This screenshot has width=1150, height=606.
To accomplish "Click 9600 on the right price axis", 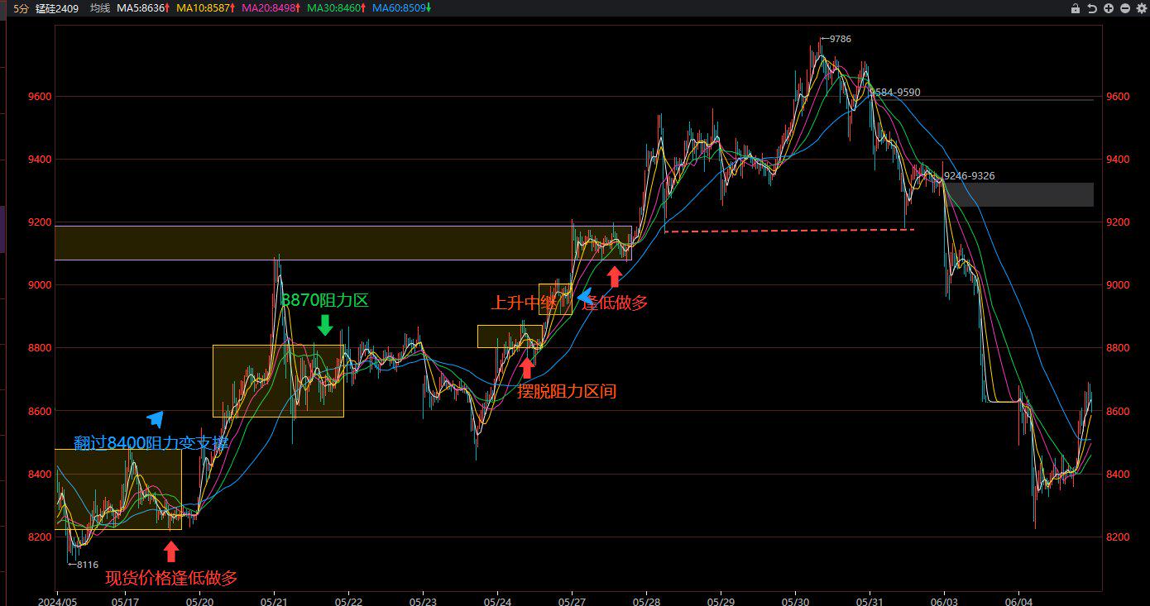I will pyautogui.click(x=1117, y=97).
